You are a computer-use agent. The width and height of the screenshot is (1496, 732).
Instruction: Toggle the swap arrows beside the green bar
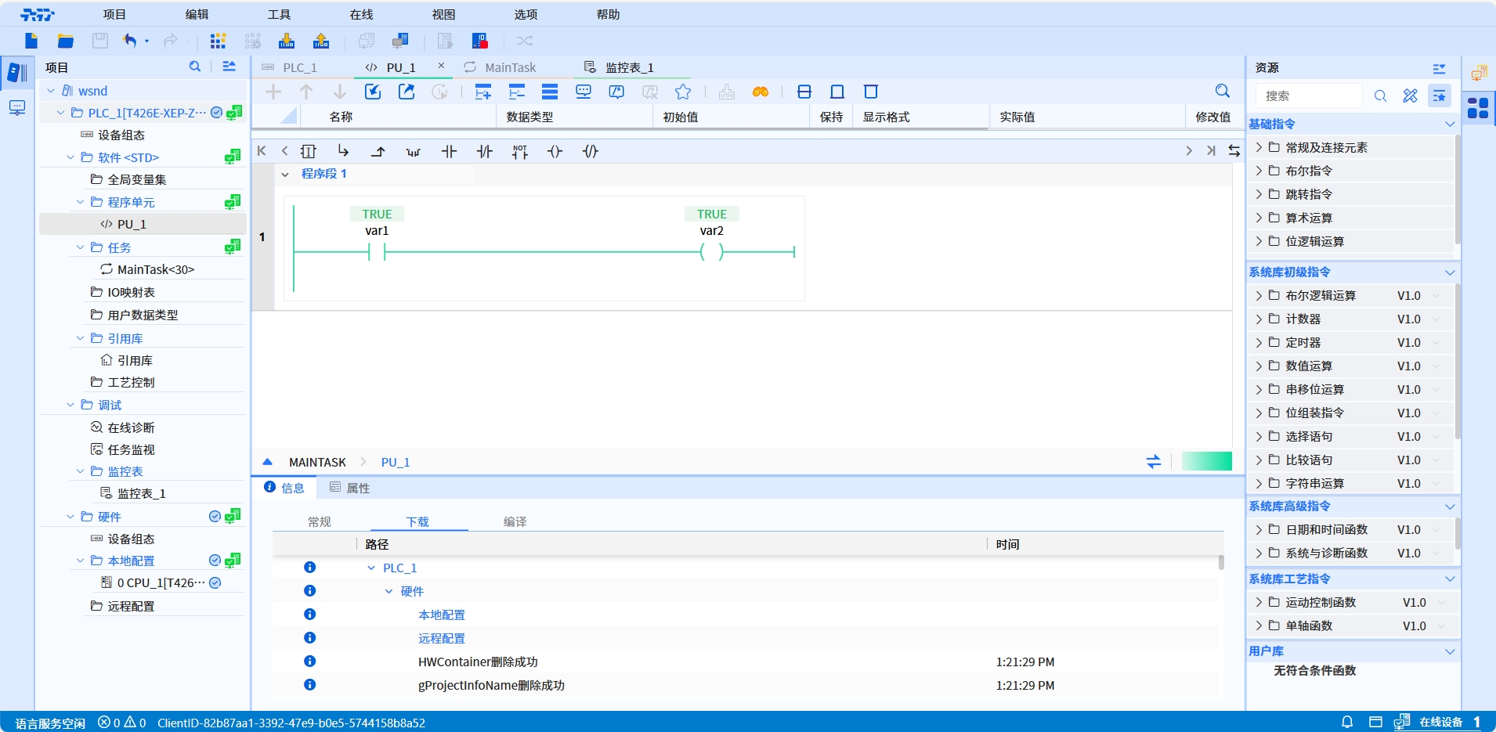pos(1153,462)
